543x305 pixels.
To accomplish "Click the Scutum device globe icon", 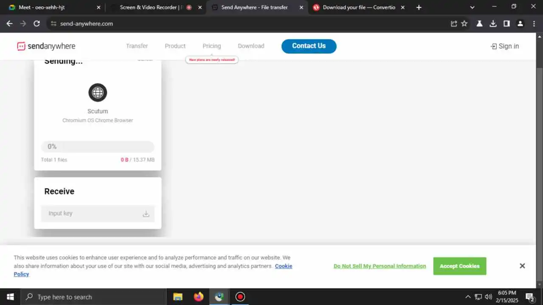I will [x=98, y=92].
